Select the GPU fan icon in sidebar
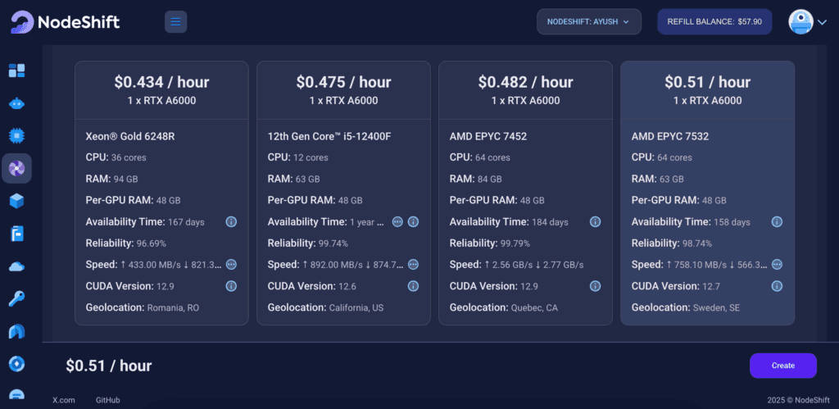Viewport: 839px width, 409px height. click(16, 169)
